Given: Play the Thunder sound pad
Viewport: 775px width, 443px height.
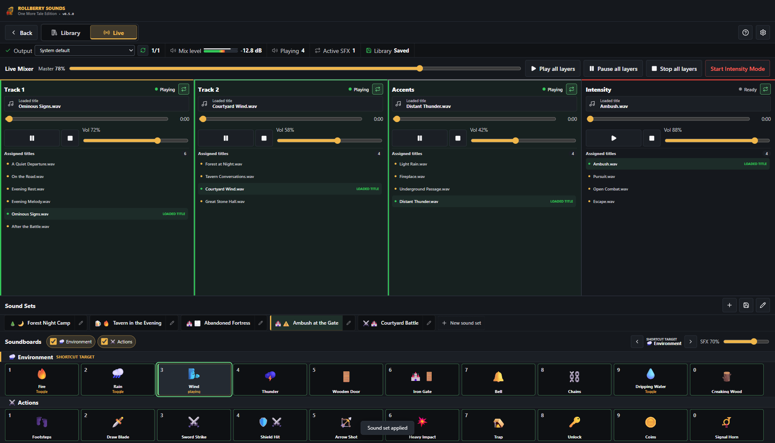Looking at the screenshot, I should 270,380.
